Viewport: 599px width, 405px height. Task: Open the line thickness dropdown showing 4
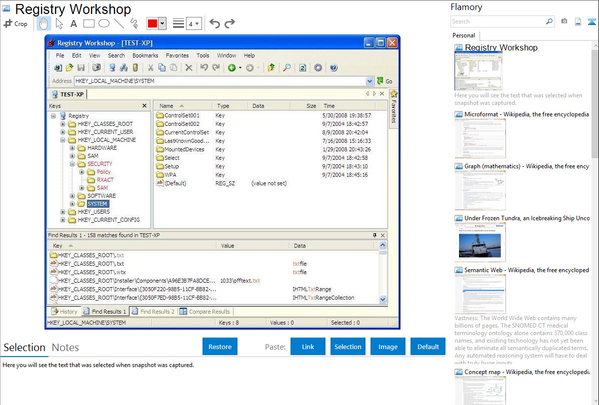(x=193, y=23)
